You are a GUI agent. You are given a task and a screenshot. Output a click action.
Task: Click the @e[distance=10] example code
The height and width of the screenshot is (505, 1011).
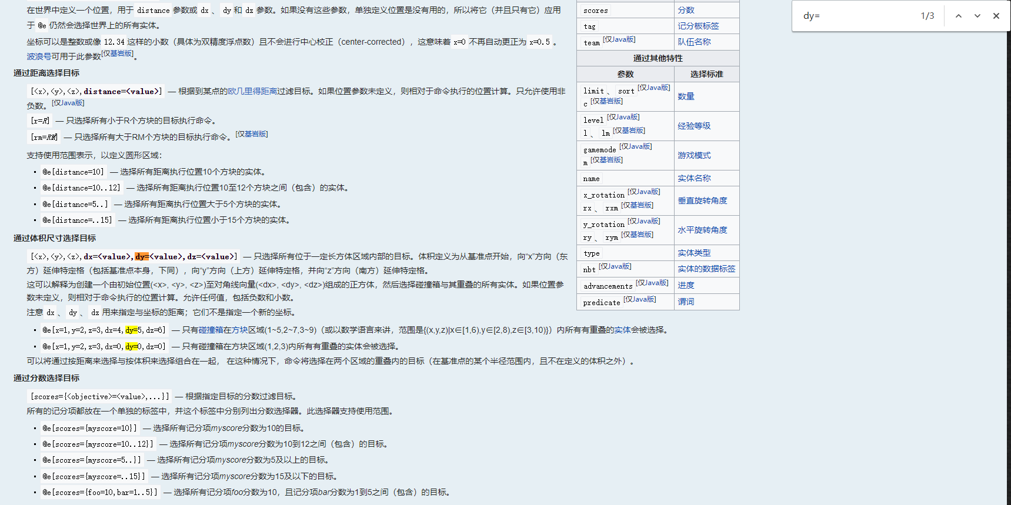coord(73,172)
